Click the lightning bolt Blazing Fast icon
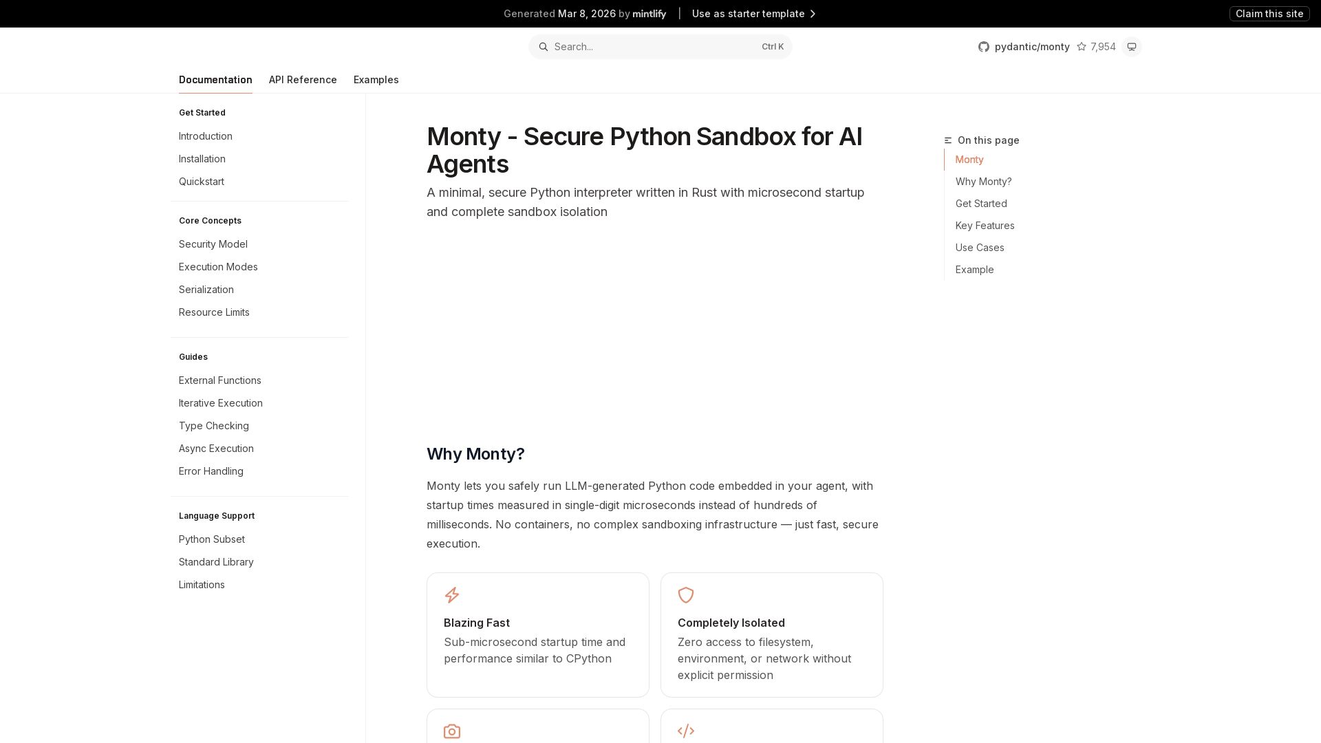1321x743 pixels. tap(452, 595)
